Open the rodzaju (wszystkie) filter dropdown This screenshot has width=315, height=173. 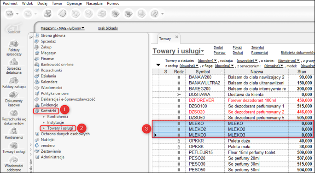click(x=247, y=60)
